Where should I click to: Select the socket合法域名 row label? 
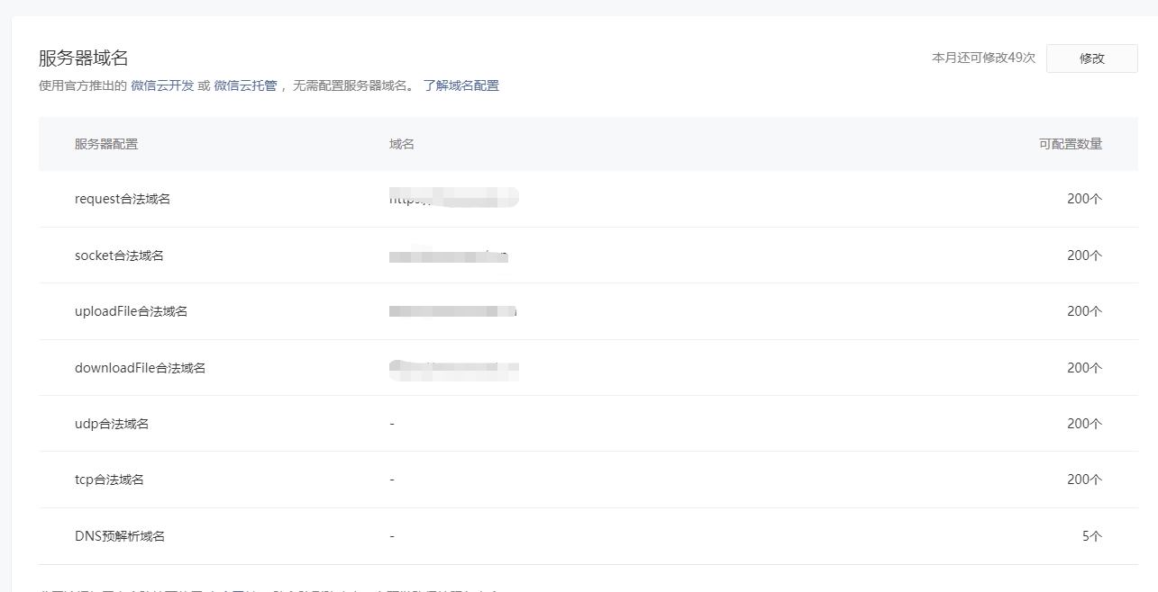tap(119, 256)
